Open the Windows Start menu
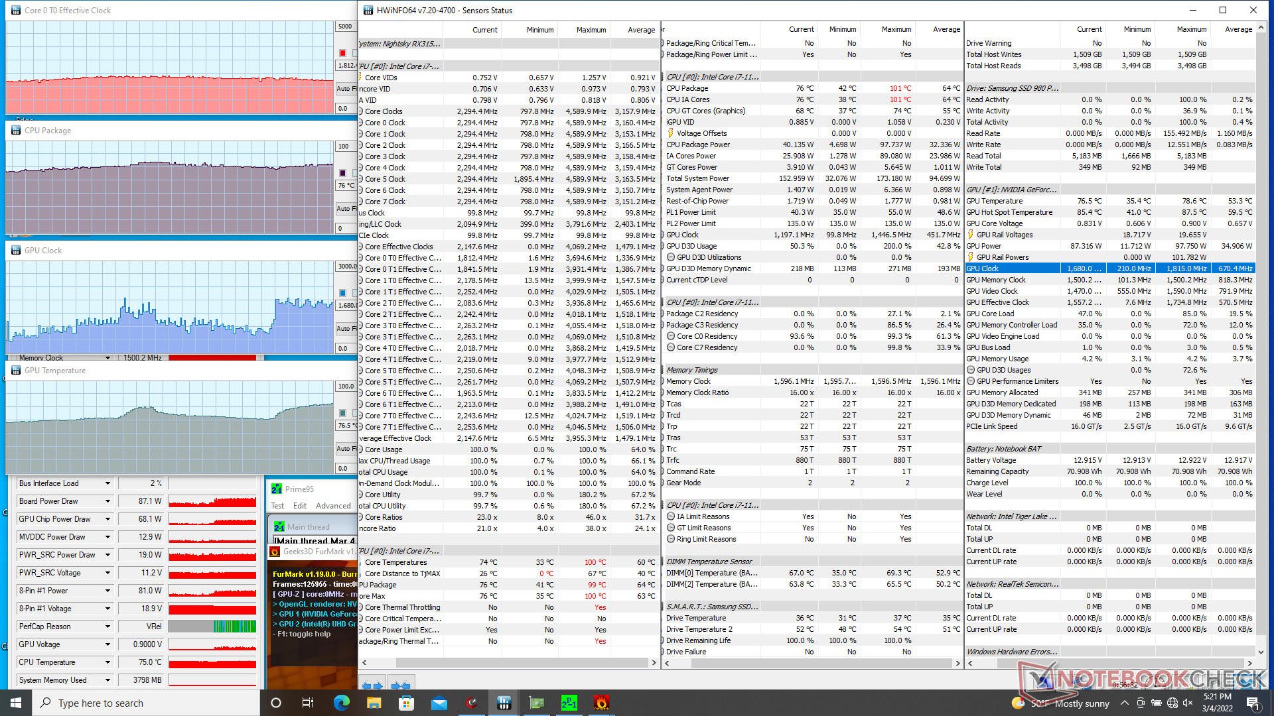 pyautogui.click(x=16, y=703)
